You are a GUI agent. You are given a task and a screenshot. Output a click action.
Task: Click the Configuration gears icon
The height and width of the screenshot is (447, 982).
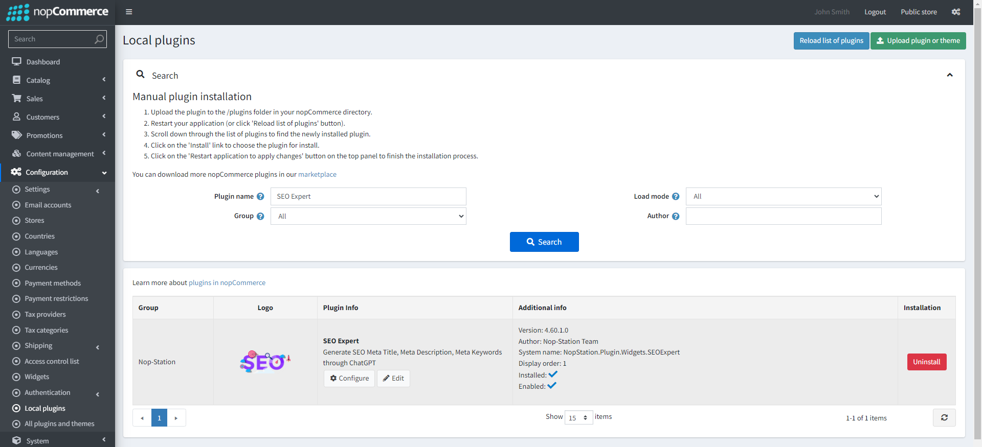(x=16, y=172)
